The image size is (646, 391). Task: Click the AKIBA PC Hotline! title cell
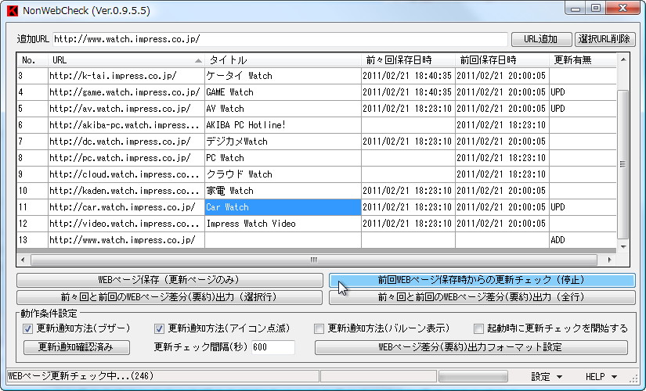click(283, 125)
